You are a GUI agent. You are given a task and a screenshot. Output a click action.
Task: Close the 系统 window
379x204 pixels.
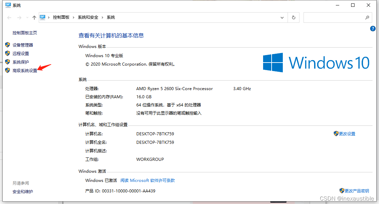368,5
